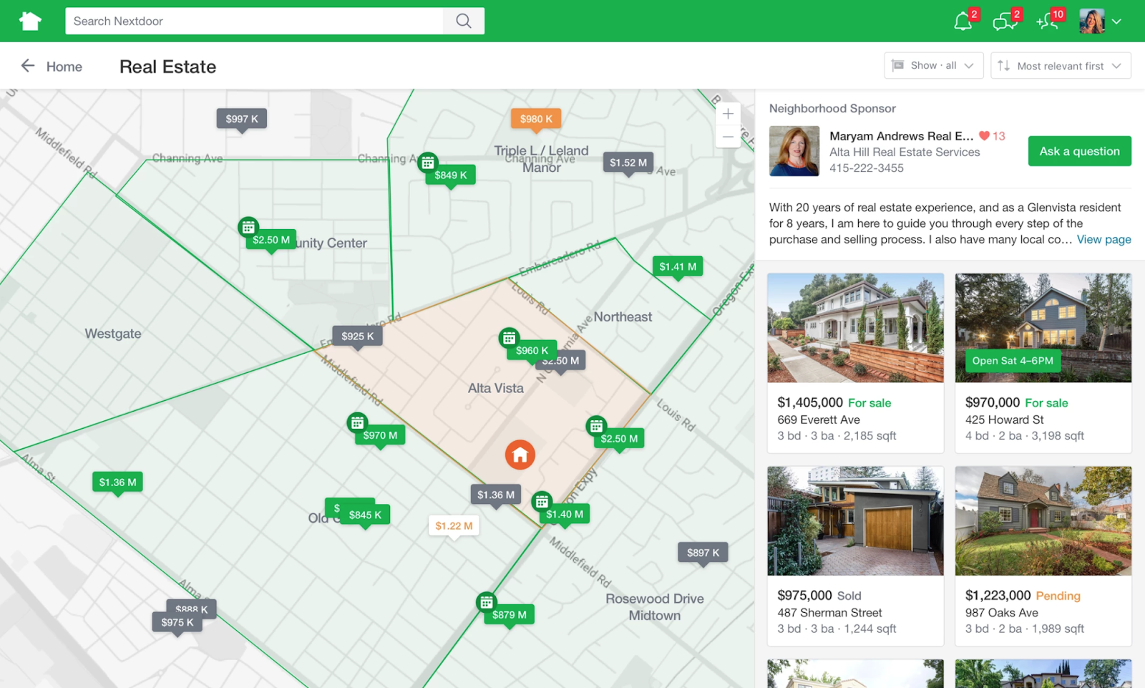Click the Open Sat 4–6PM badge

(1013, 361)
